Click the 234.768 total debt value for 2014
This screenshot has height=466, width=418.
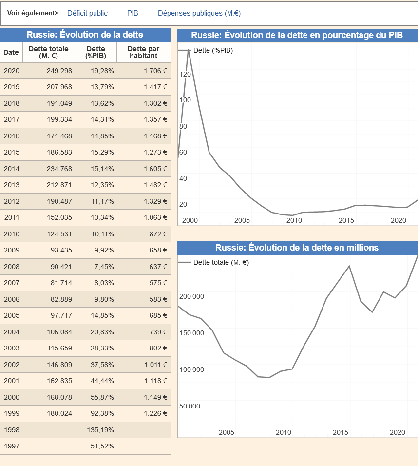pyautogui.click(x=59, y=169)
